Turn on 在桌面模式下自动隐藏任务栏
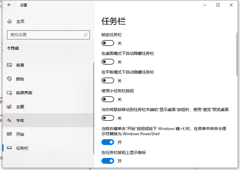This screenshot has width=240, height=170. tap(108, 62)
